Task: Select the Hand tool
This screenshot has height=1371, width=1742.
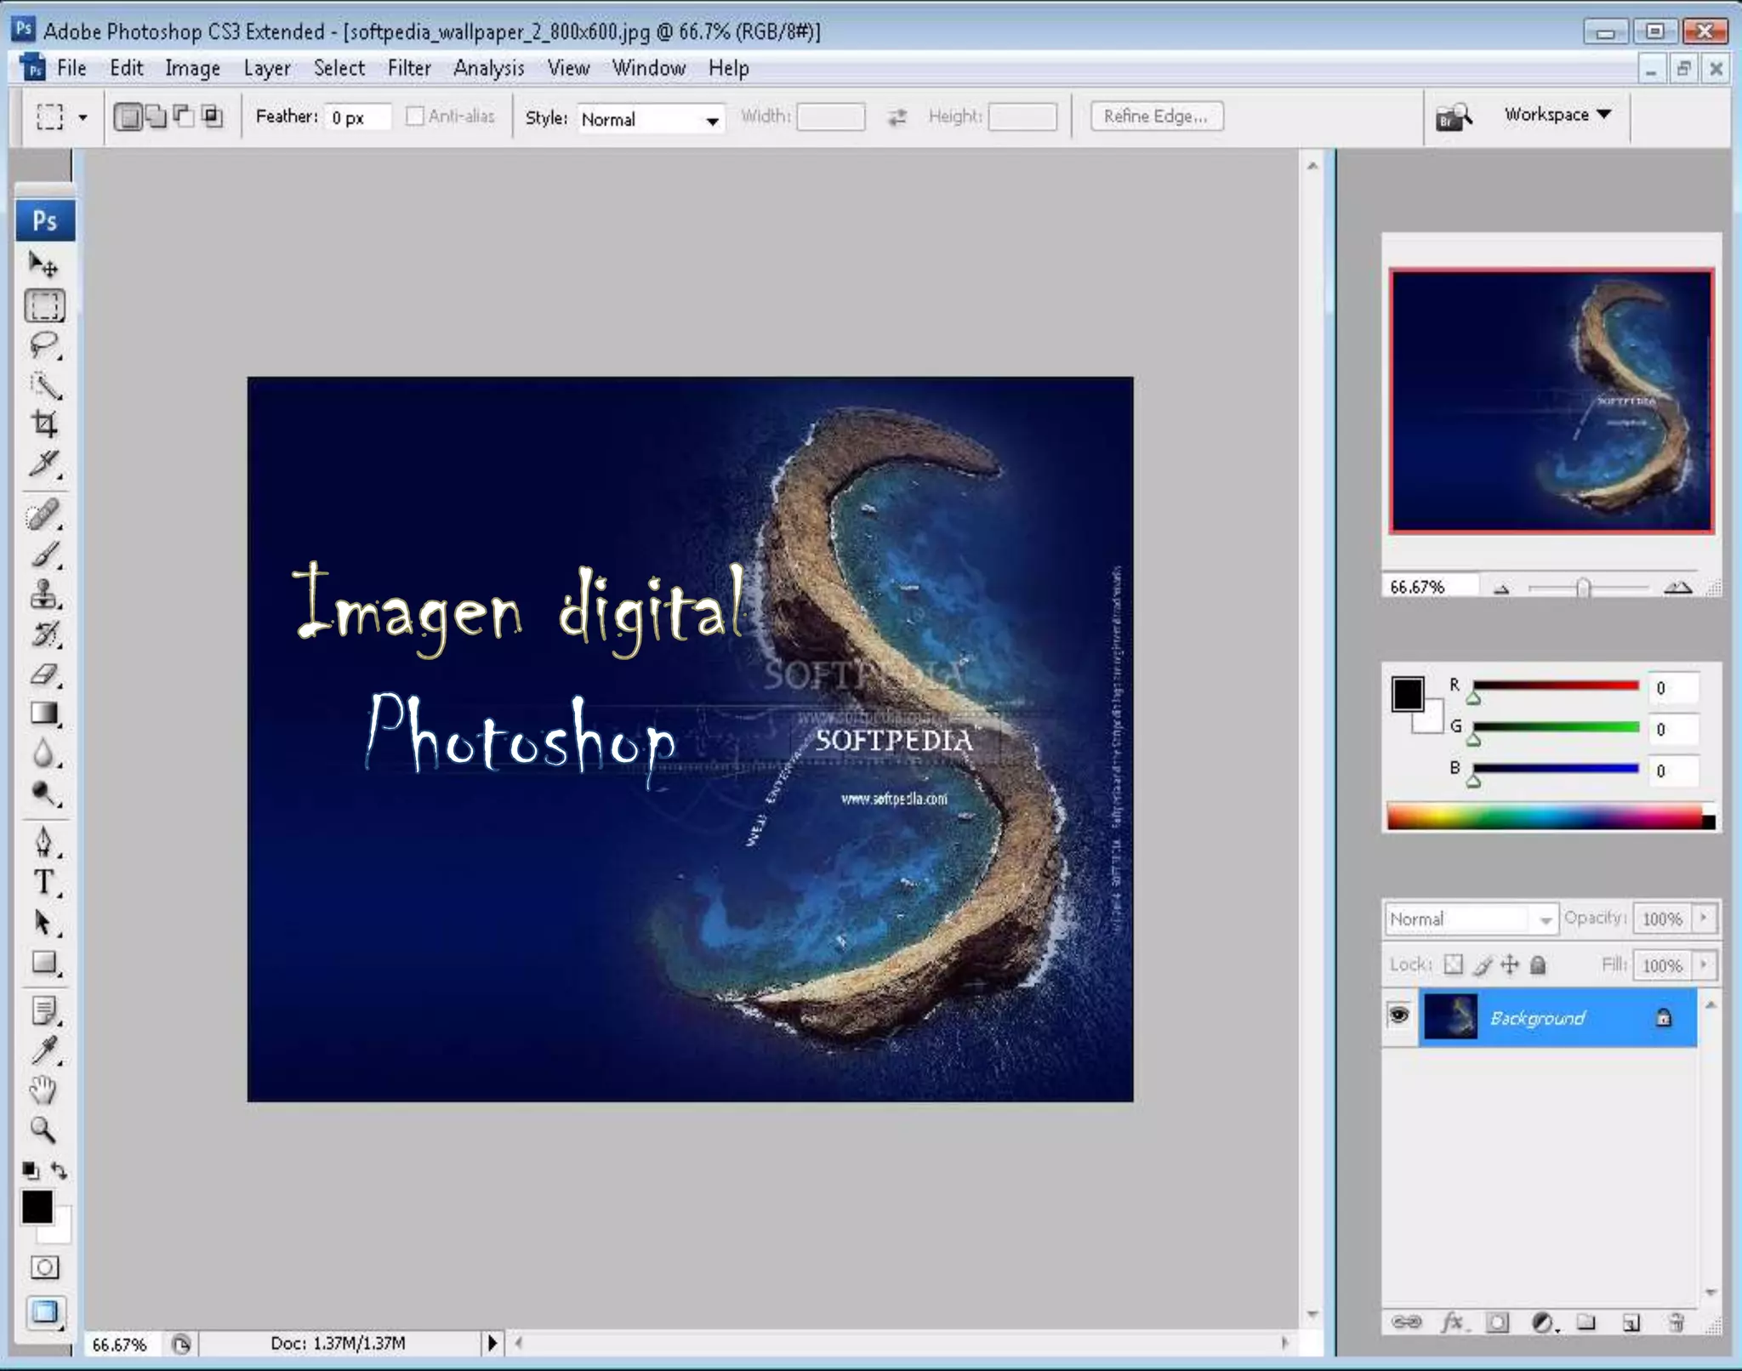Action: (44, 1090)
